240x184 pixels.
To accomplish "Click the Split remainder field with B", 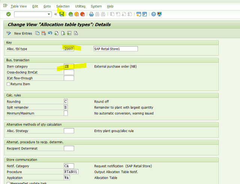I will [66, 107].
